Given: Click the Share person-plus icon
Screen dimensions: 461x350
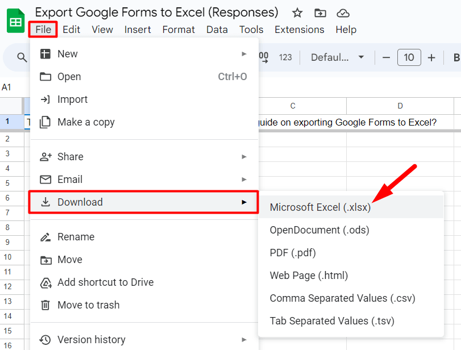Looking at the screenshot, I should click(45, 157).
